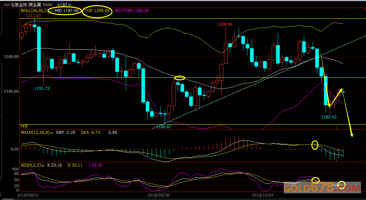This screenshot has height=200, width=366.
Task: Click the 1200.00 price axis label
Action: coord(11,57)
